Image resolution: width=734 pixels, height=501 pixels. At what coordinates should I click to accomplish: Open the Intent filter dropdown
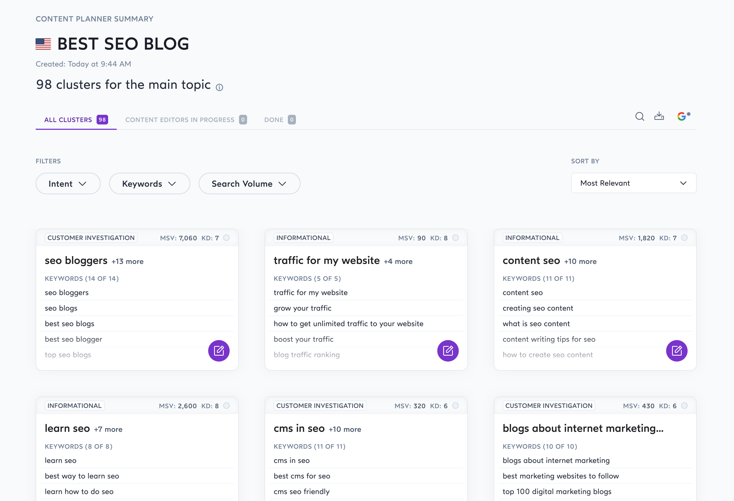point(68,183)
